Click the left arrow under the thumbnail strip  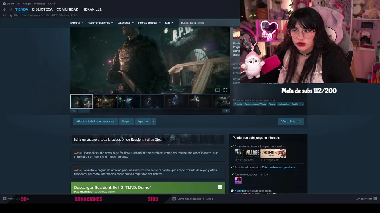point(74,111)
